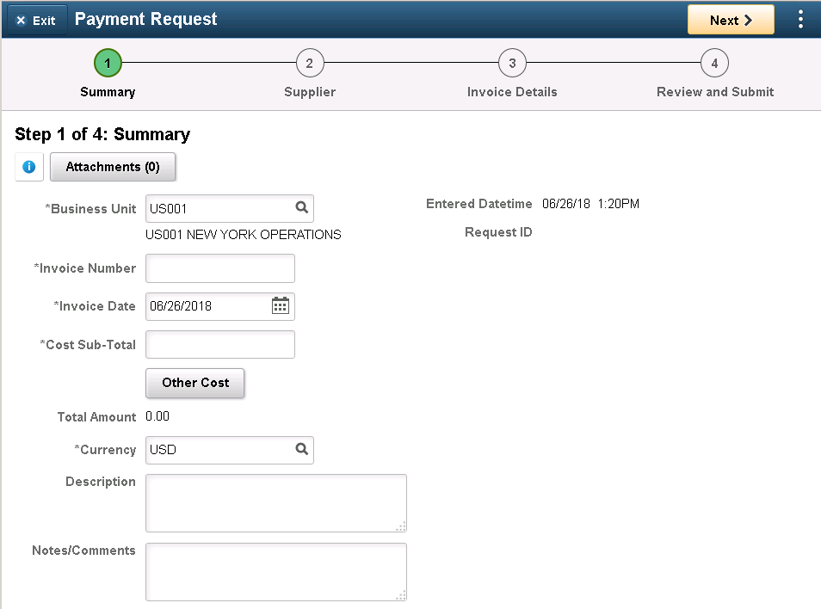Open the three-dot actions menu
Image resolution: width=821 pixels, height=609 pixels.
click(x=800, y=20)
